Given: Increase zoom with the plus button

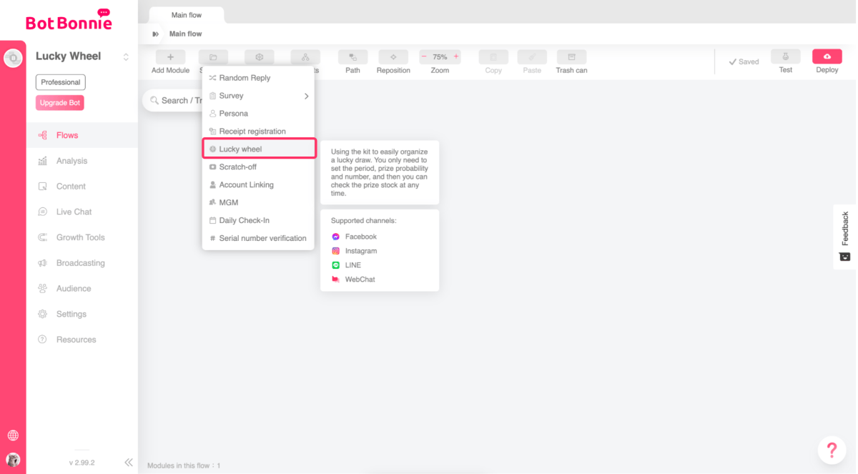Looking at the screenshot, I should coord(456,56).
